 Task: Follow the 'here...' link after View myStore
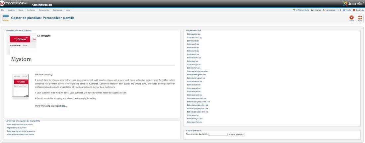pos(64,106)
